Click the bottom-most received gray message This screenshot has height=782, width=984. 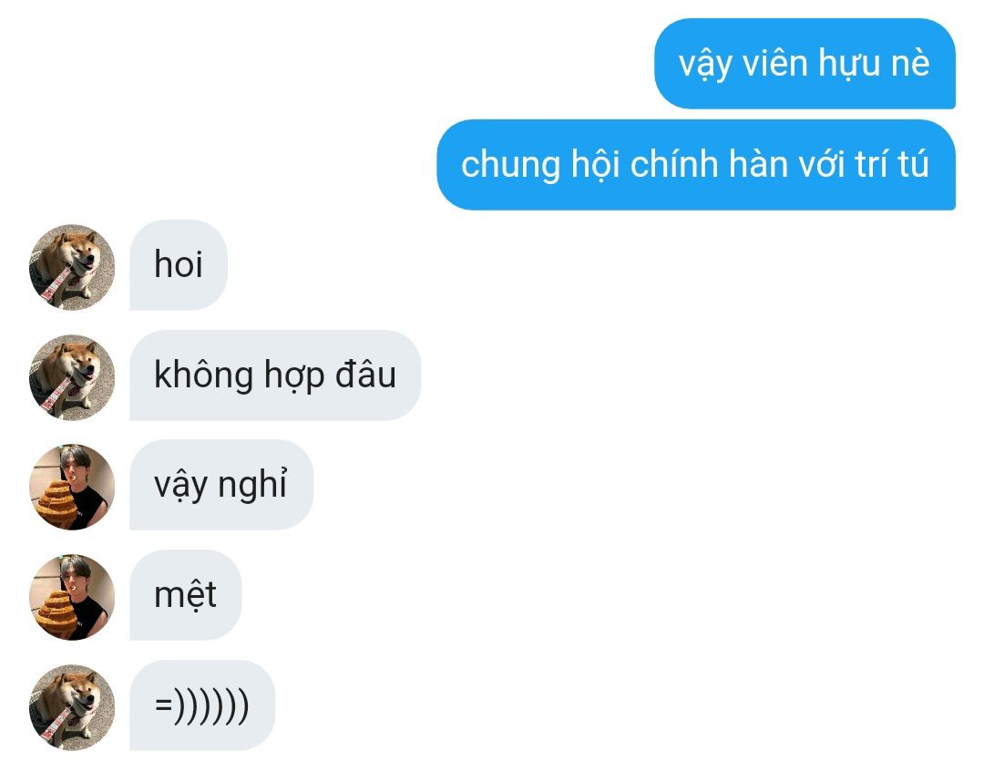(x=202, y=705)
